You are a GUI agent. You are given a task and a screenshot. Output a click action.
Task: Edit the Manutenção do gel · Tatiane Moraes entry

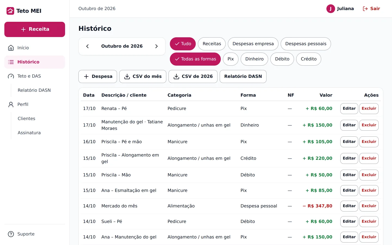(349, 125)
